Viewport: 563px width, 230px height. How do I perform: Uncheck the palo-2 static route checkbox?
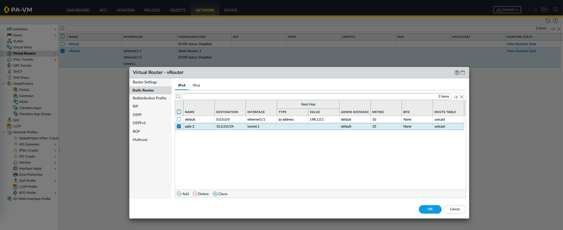click(179, 126)
